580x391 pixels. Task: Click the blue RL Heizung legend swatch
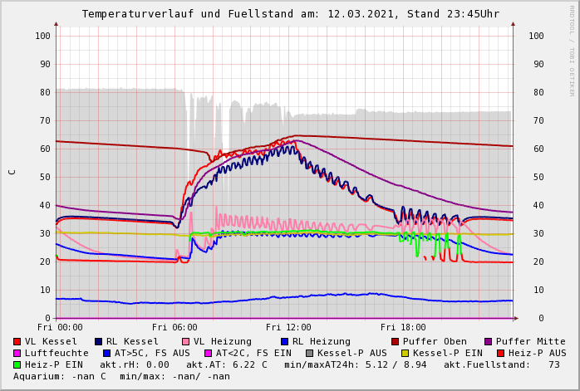pos(283,341)
